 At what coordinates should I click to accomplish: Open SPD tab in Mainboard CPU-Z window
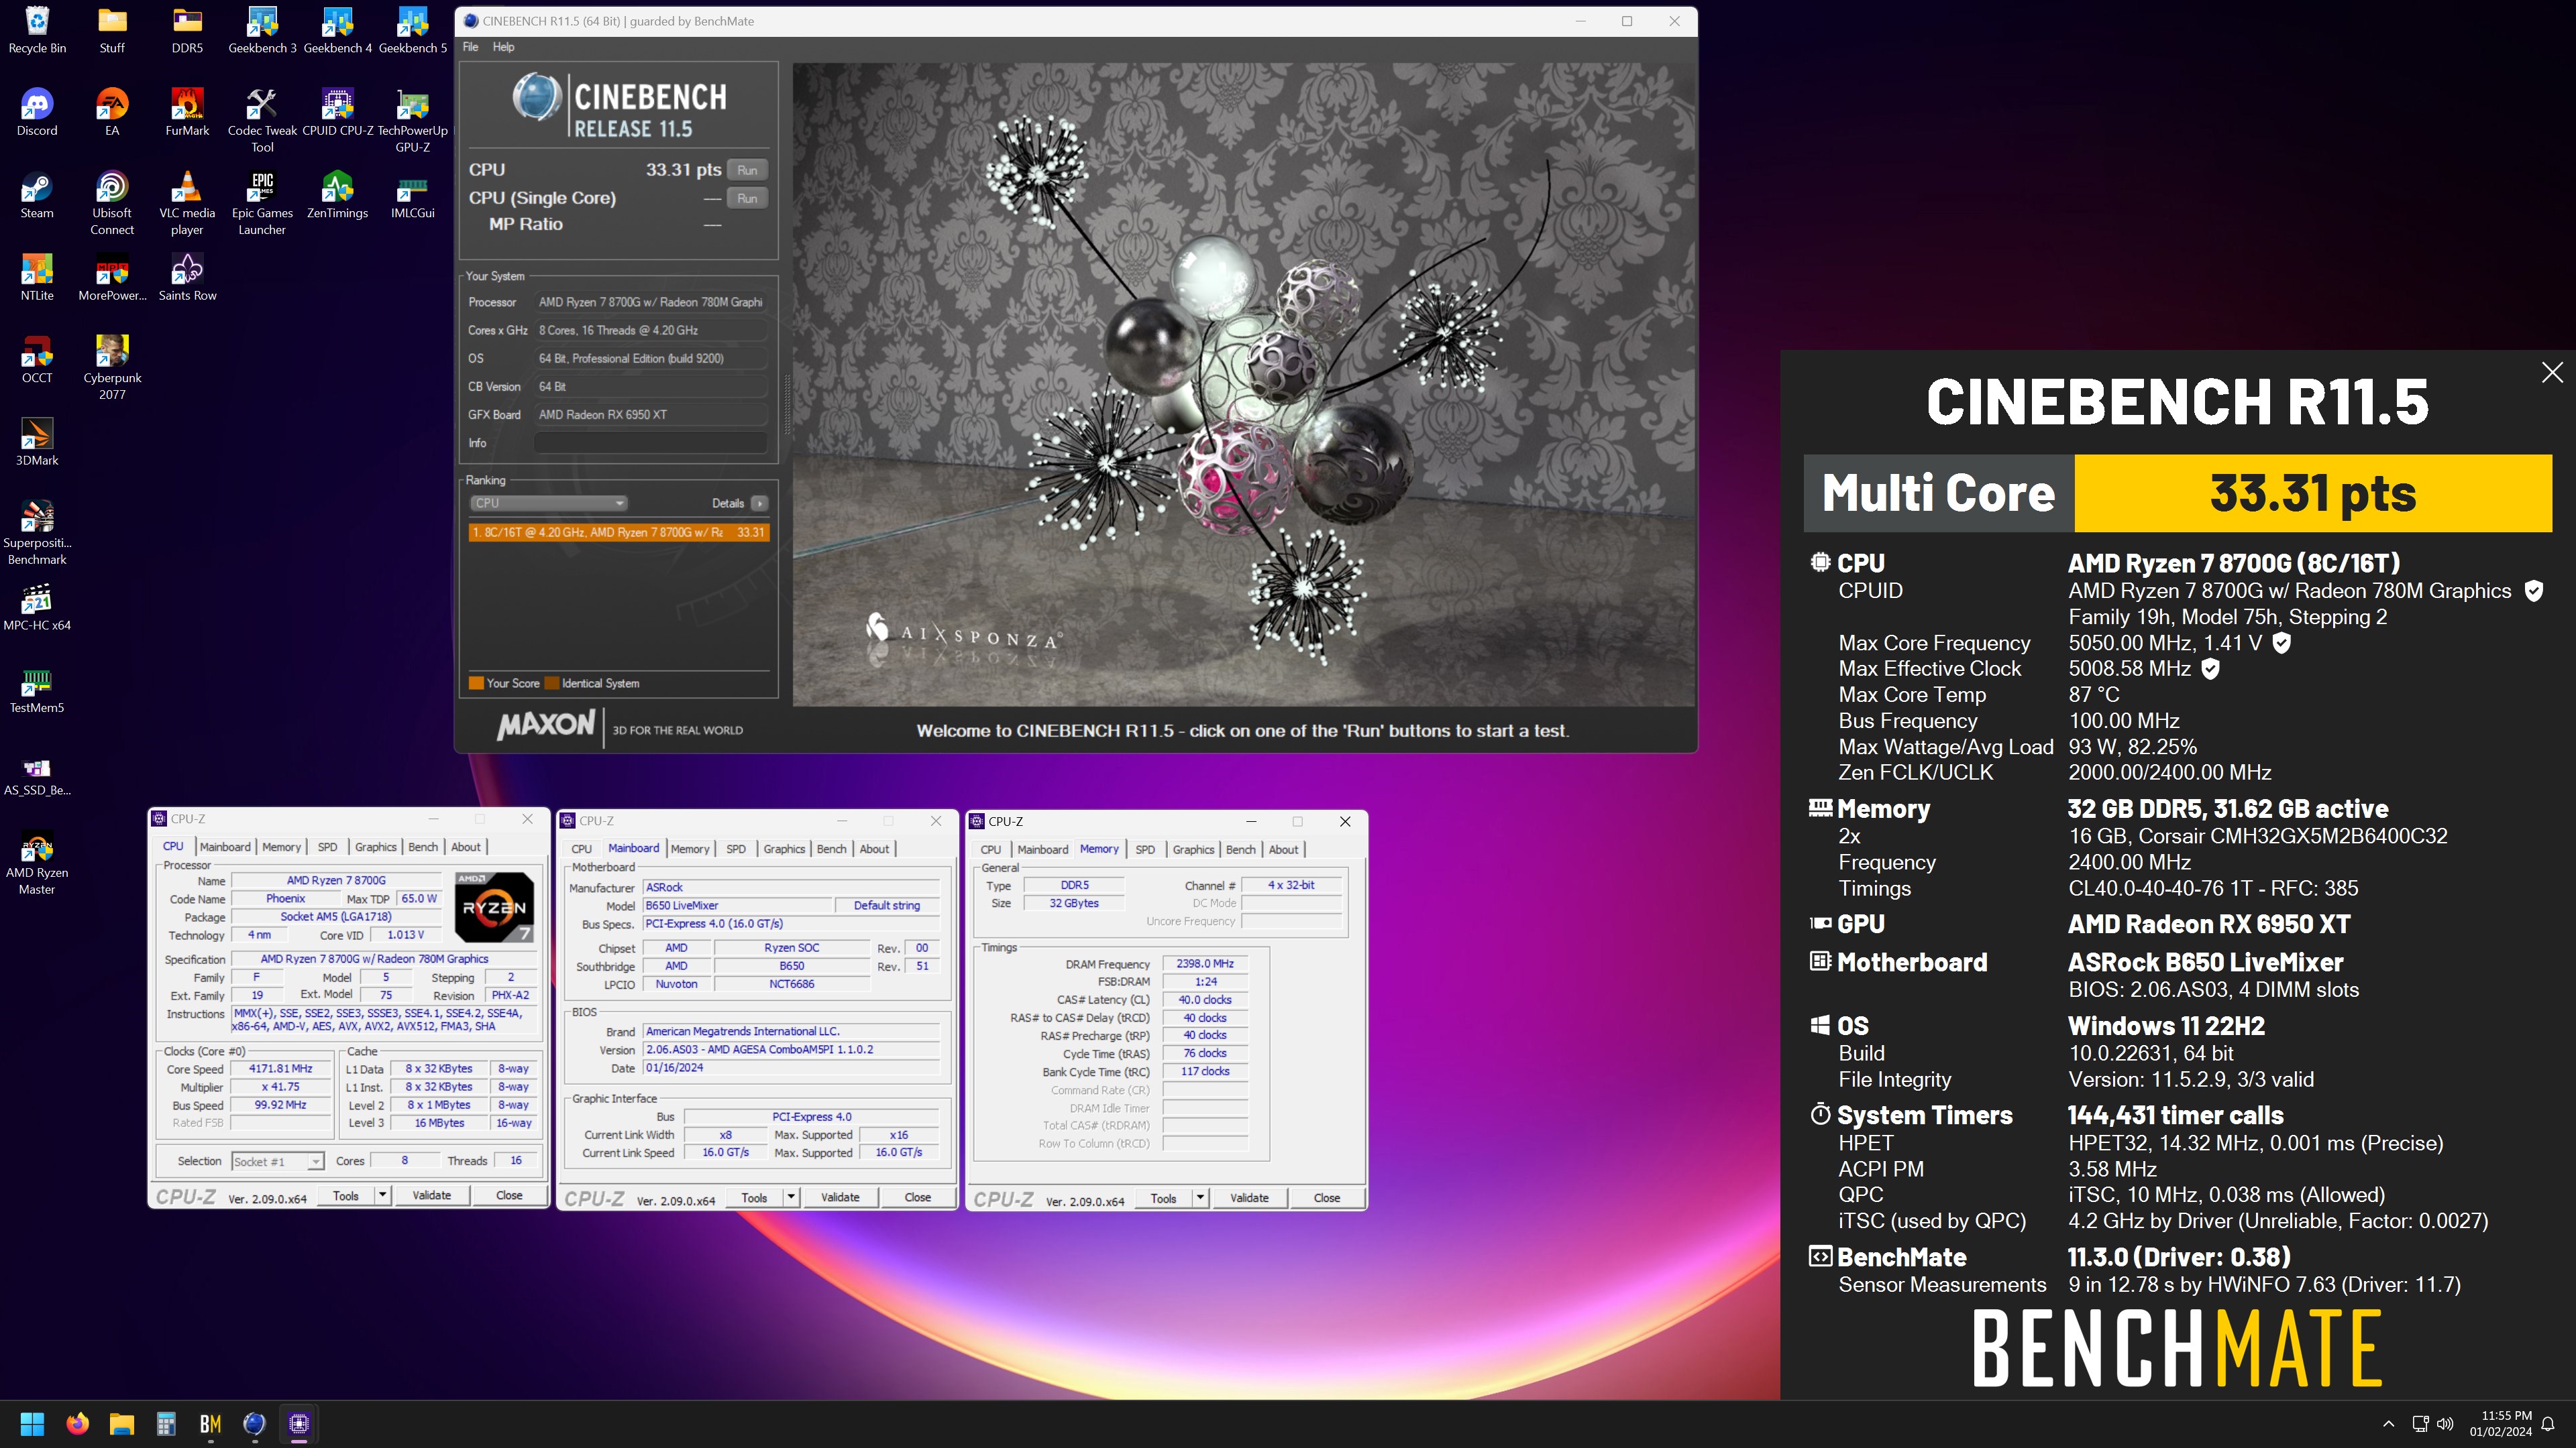[x=736, y=849]
